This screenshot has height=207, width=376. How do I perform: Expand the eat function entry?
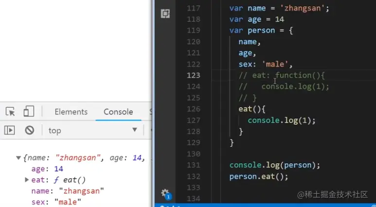click(x=27, y=180)
